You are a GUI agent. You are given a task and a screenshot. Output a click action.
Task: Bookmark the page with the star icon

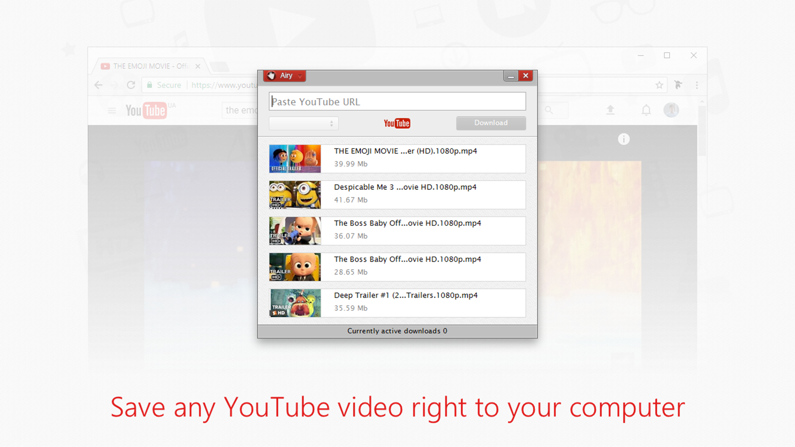point(659,85)
